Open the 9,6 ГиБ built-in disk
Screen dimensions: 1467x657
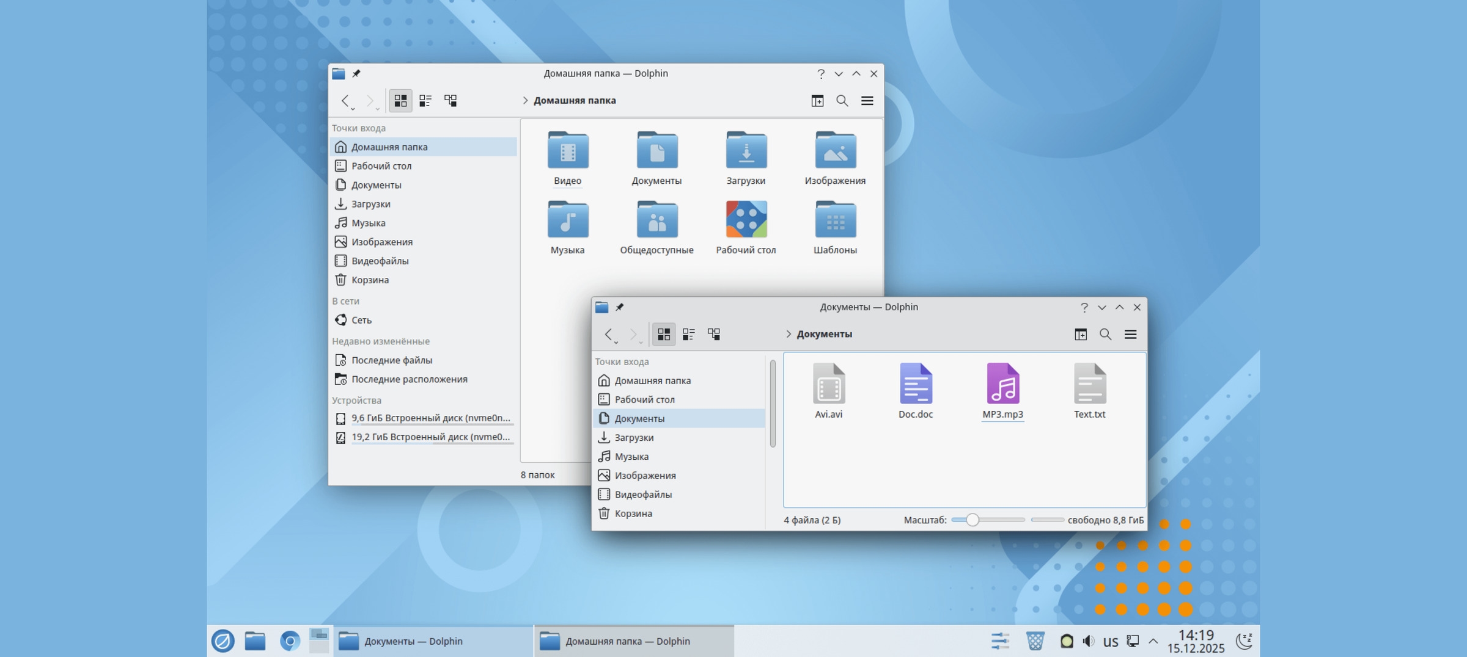(424, 418)
